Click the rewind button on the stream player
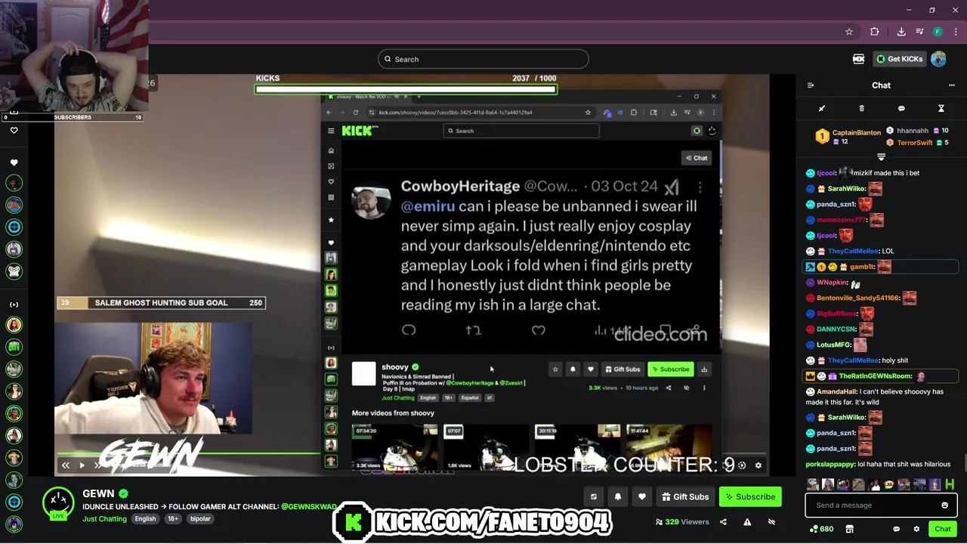Viewport: 967px width, 544px height. (x=66, y=465)
